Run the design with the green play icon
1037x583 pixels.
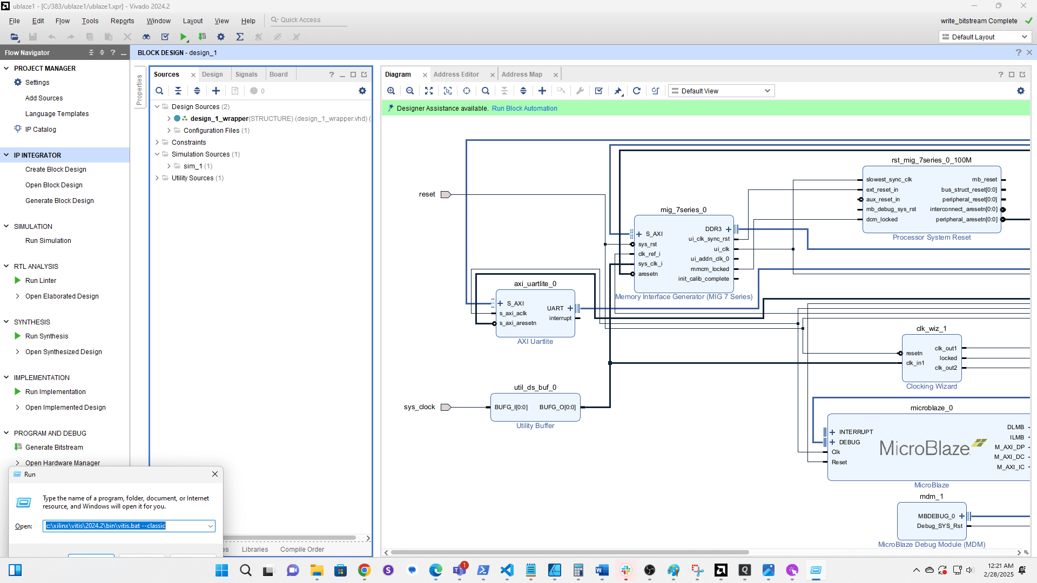(x=183, y=37)
